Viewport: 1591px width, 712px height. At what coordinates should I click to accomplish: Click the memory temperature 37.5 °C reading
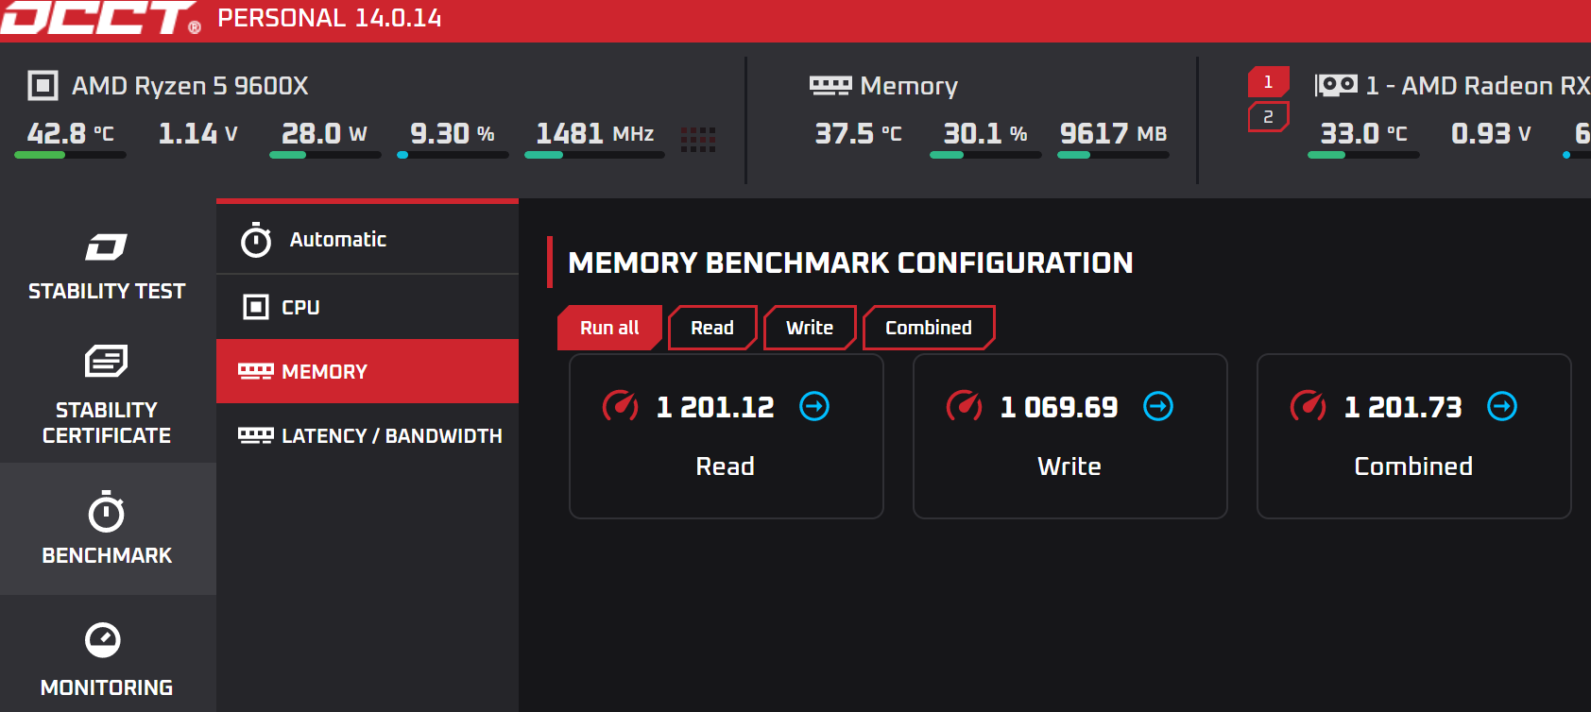pos(859,133)
